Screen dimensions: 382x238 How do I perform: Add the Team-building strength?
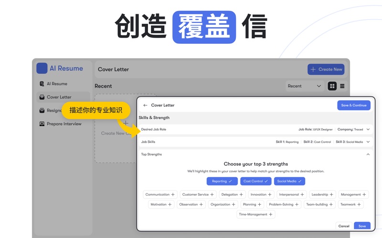(x=319, y=205)
